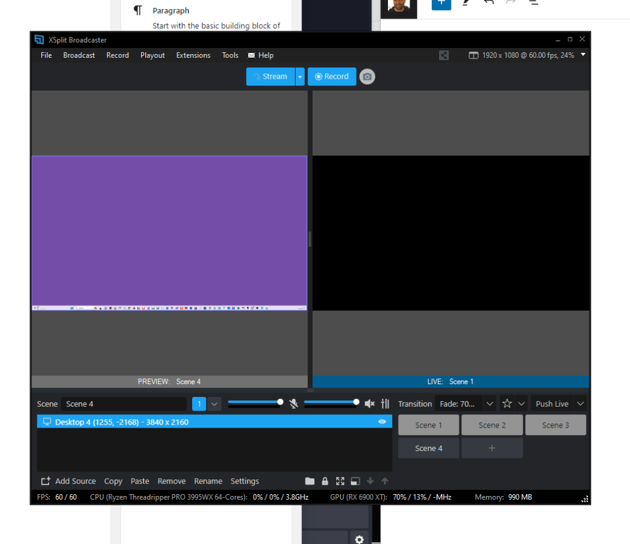Click Paste in the source toolbar
Image resolution: width=630 pixels, height=544 pixels.
[x=140, y=481]
